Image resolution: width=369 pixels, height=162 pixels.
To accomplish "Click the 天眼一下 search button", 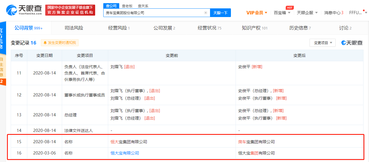I will 220,13.
